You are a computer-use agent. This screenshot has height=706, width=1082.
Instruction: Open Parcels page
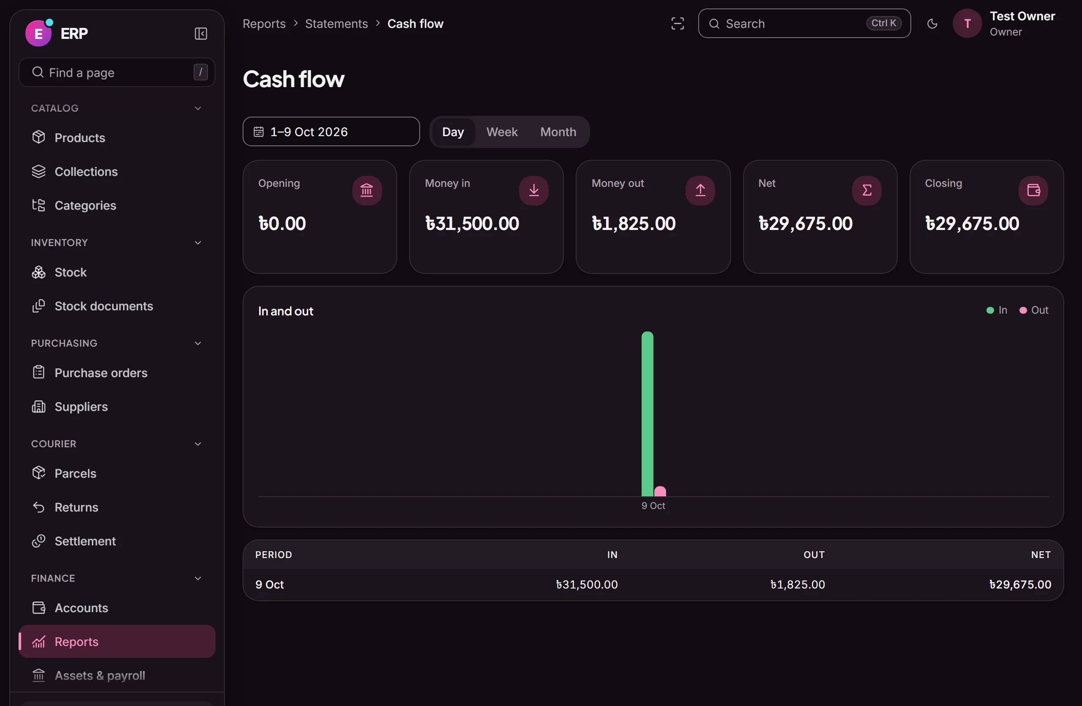[117, 473]
